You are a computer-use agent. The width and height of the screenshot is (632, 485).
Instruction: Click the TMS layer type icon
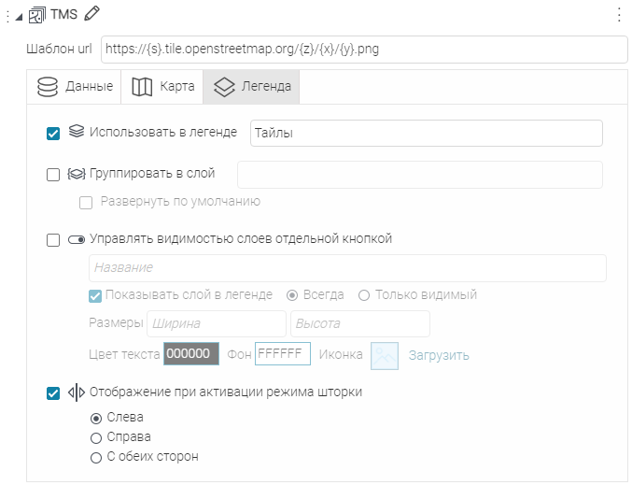pyautogui.click(x=37, y=14)
